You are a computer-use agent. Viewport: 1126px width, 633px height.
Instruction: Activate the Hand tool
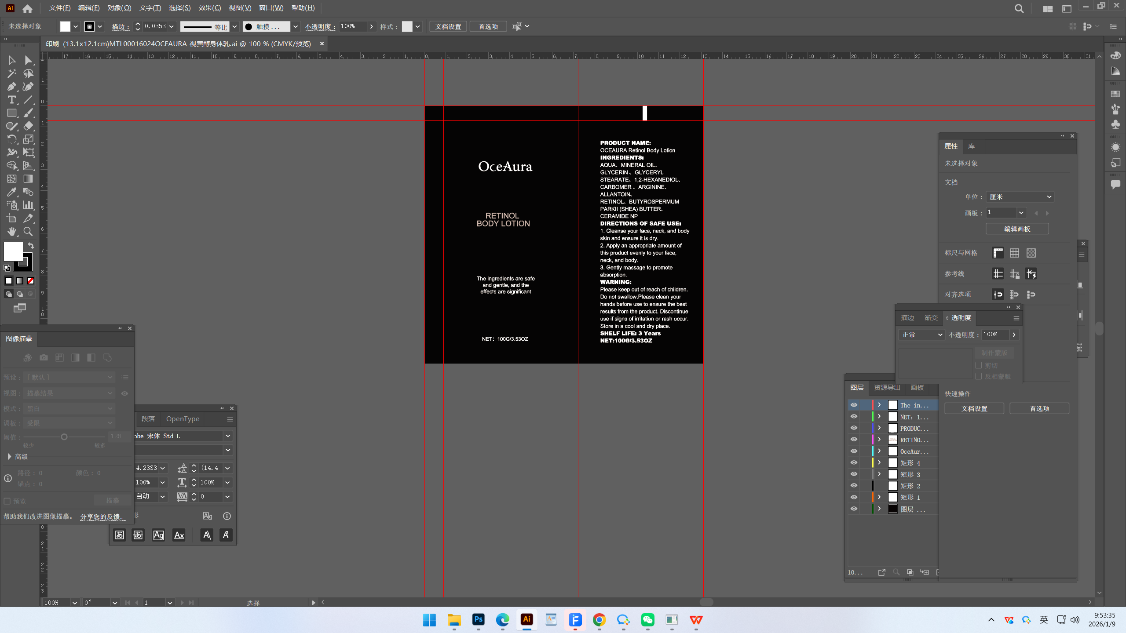(x=12, y=232)
